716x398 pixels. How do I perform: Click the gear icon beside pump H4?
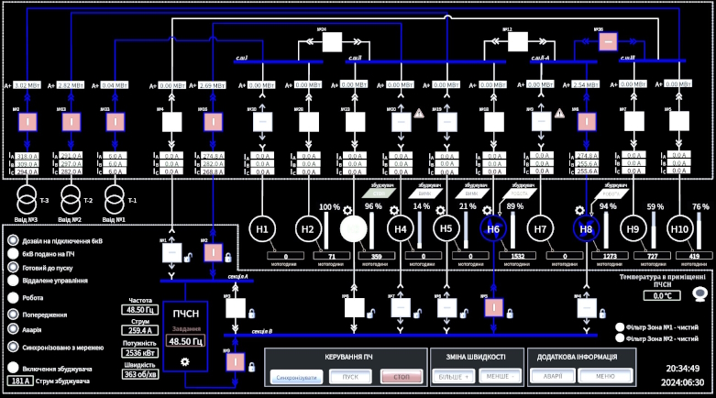pos(394,210)
